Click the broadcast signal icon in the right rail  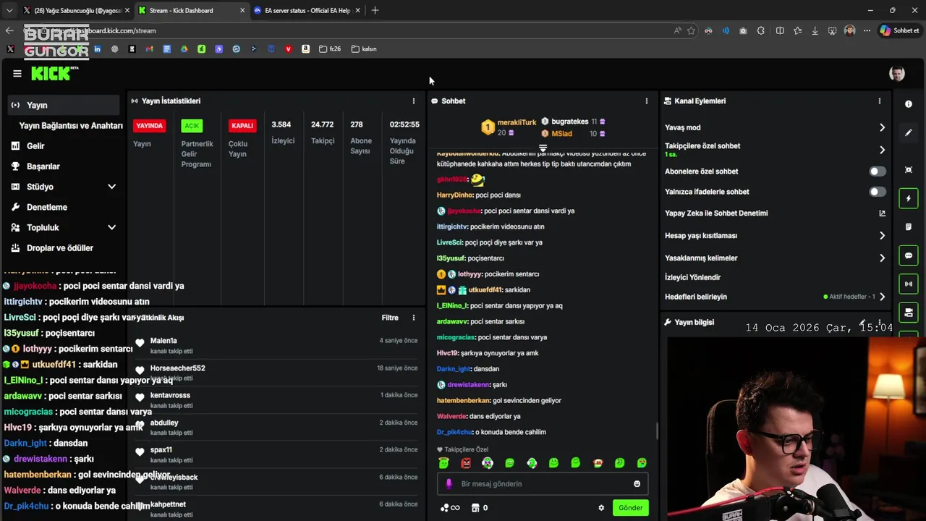(909, 284)
